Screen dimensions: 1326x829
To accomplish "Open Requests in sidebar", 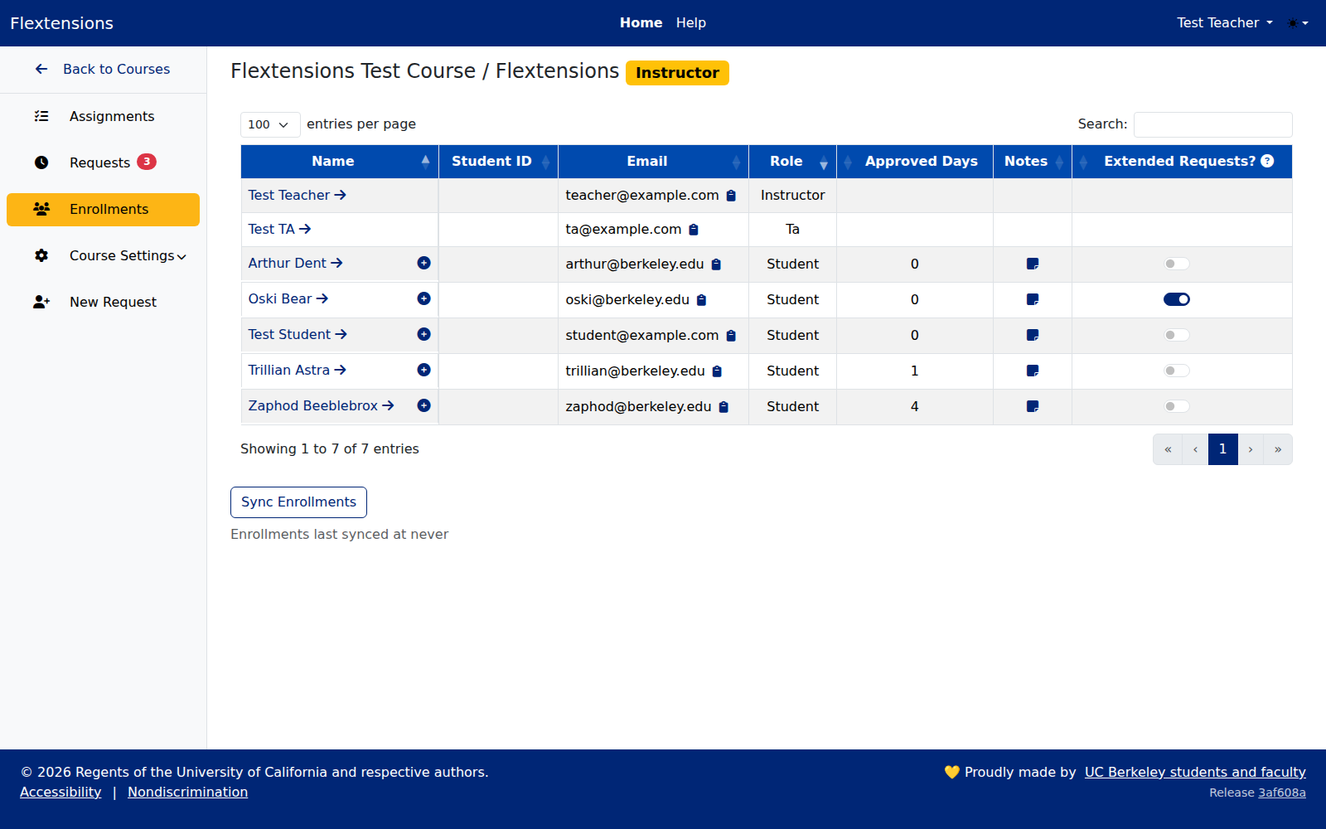I will (103, 163).
